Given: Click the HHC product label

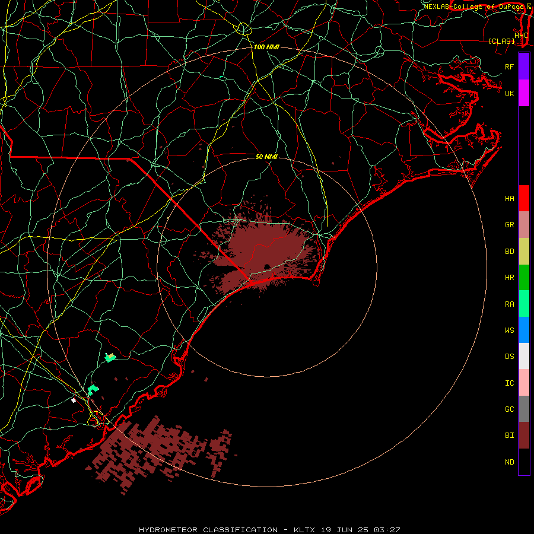Looking at the screenshot, I should (x=522, y=36).
